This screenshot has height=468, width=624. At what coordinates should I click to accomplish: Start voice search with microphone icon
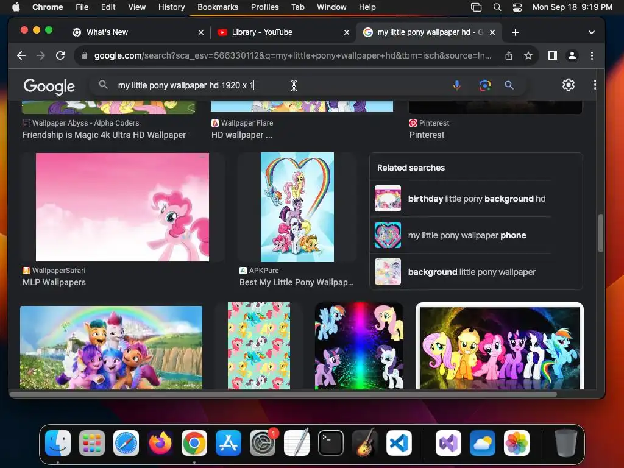[x=457, y=85]
